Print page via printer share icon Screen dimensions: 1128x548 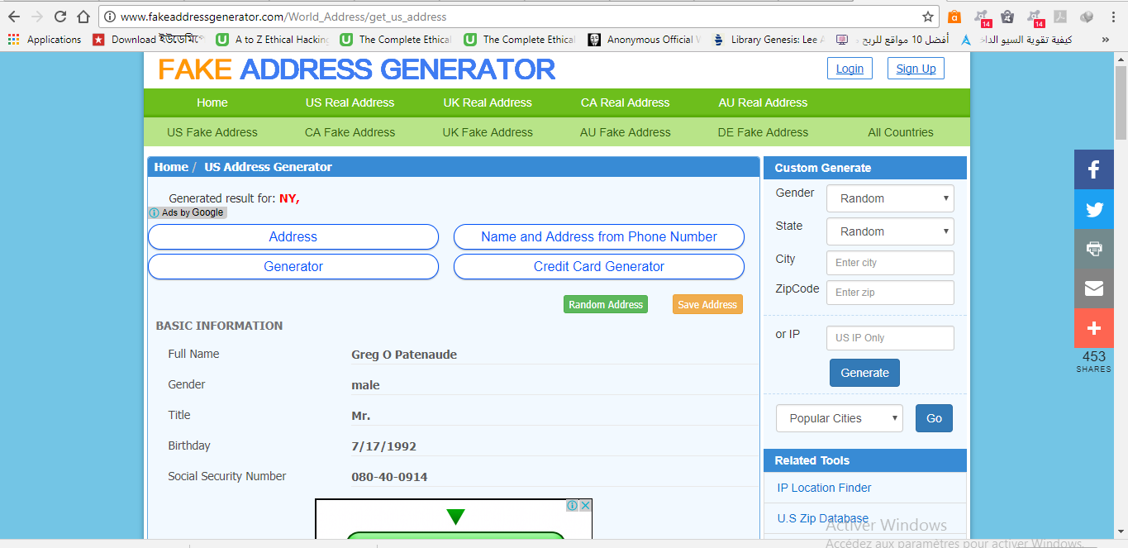click(1094, 249)
